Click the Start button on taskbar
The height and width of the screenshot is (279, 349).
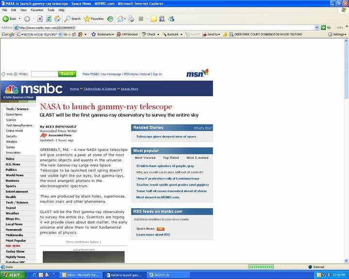[x=13, y=275]
